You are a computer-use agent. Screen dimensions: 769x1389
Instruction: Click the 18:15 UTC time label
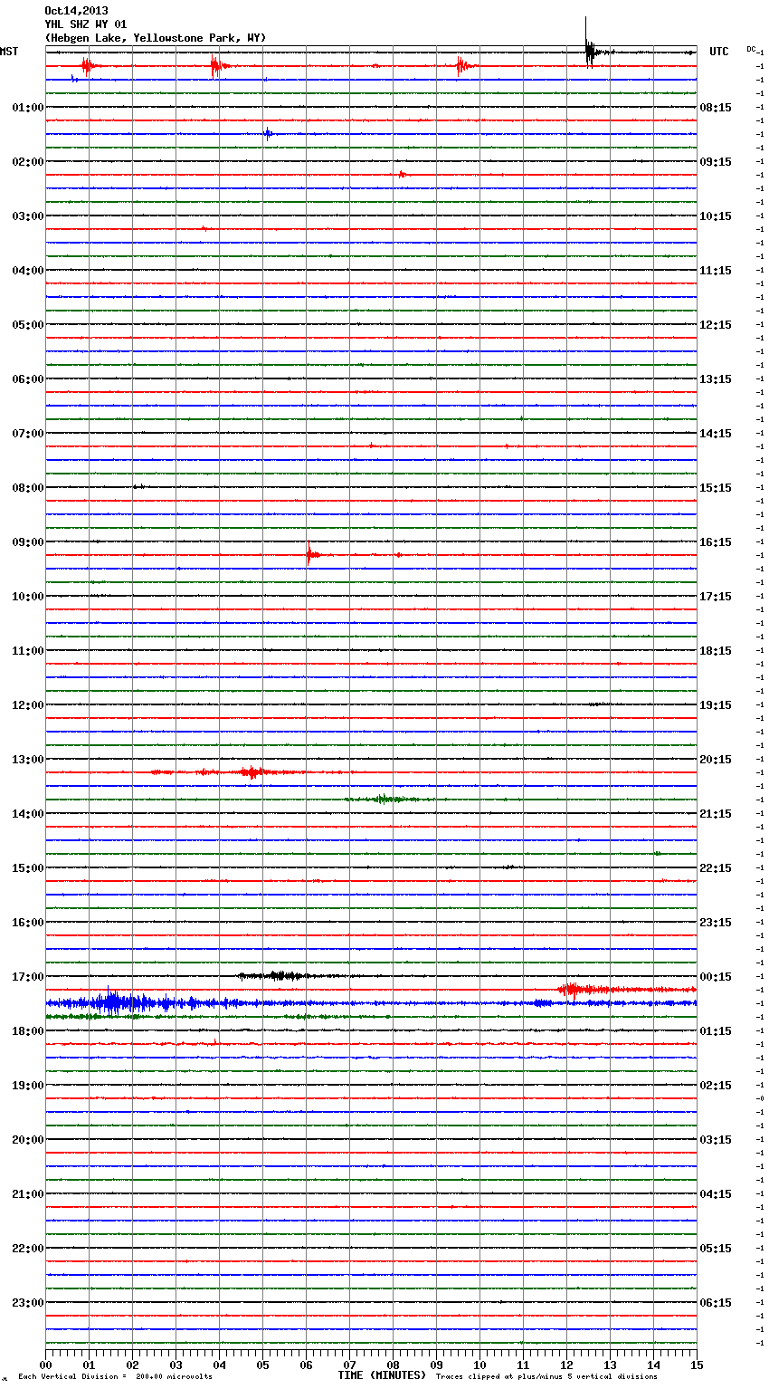(x=716, y=650)
